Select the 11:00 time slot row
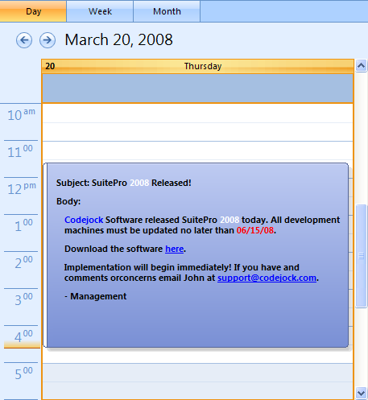This screenshot has width=368, height=400. [198, 151]
